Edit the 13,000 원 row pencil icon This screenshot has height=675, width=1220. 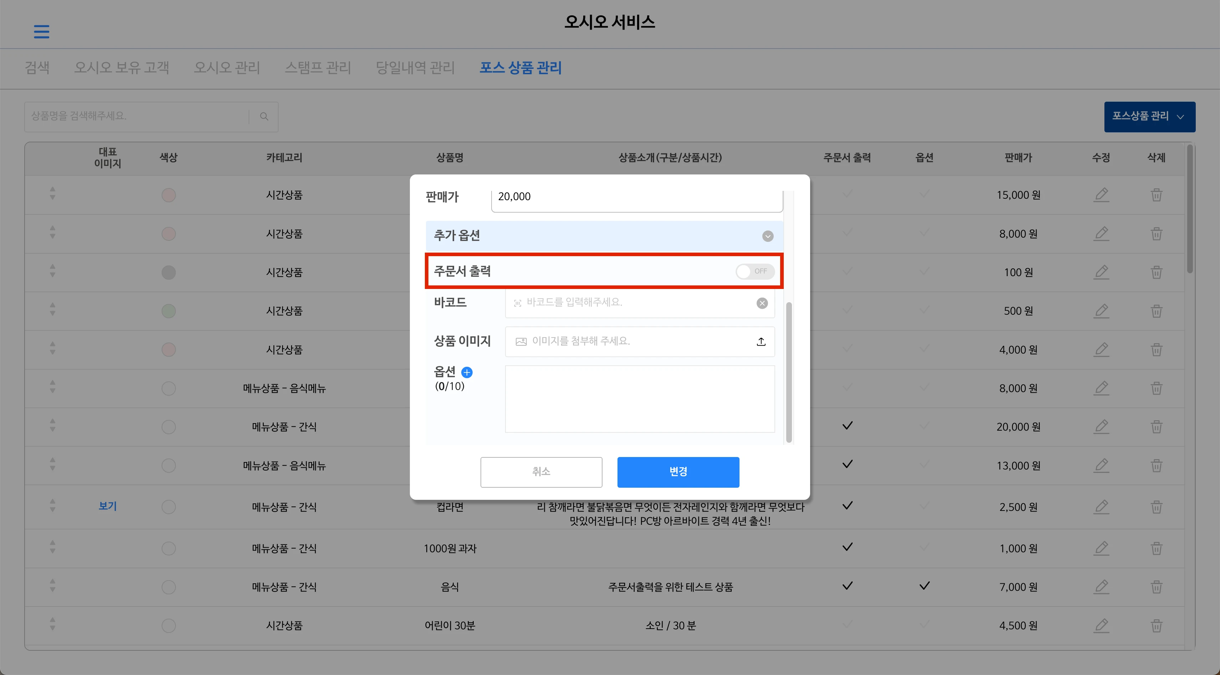pyautogui.click(x=1101, y=466)
